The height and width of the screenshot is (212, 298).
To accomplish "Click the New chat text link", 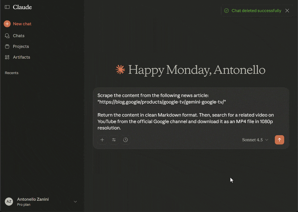I will coord(22,24).
